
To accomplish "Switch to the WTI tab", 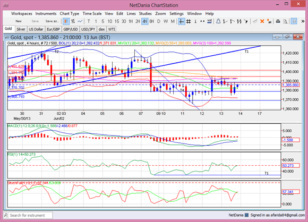I will 112,29.
